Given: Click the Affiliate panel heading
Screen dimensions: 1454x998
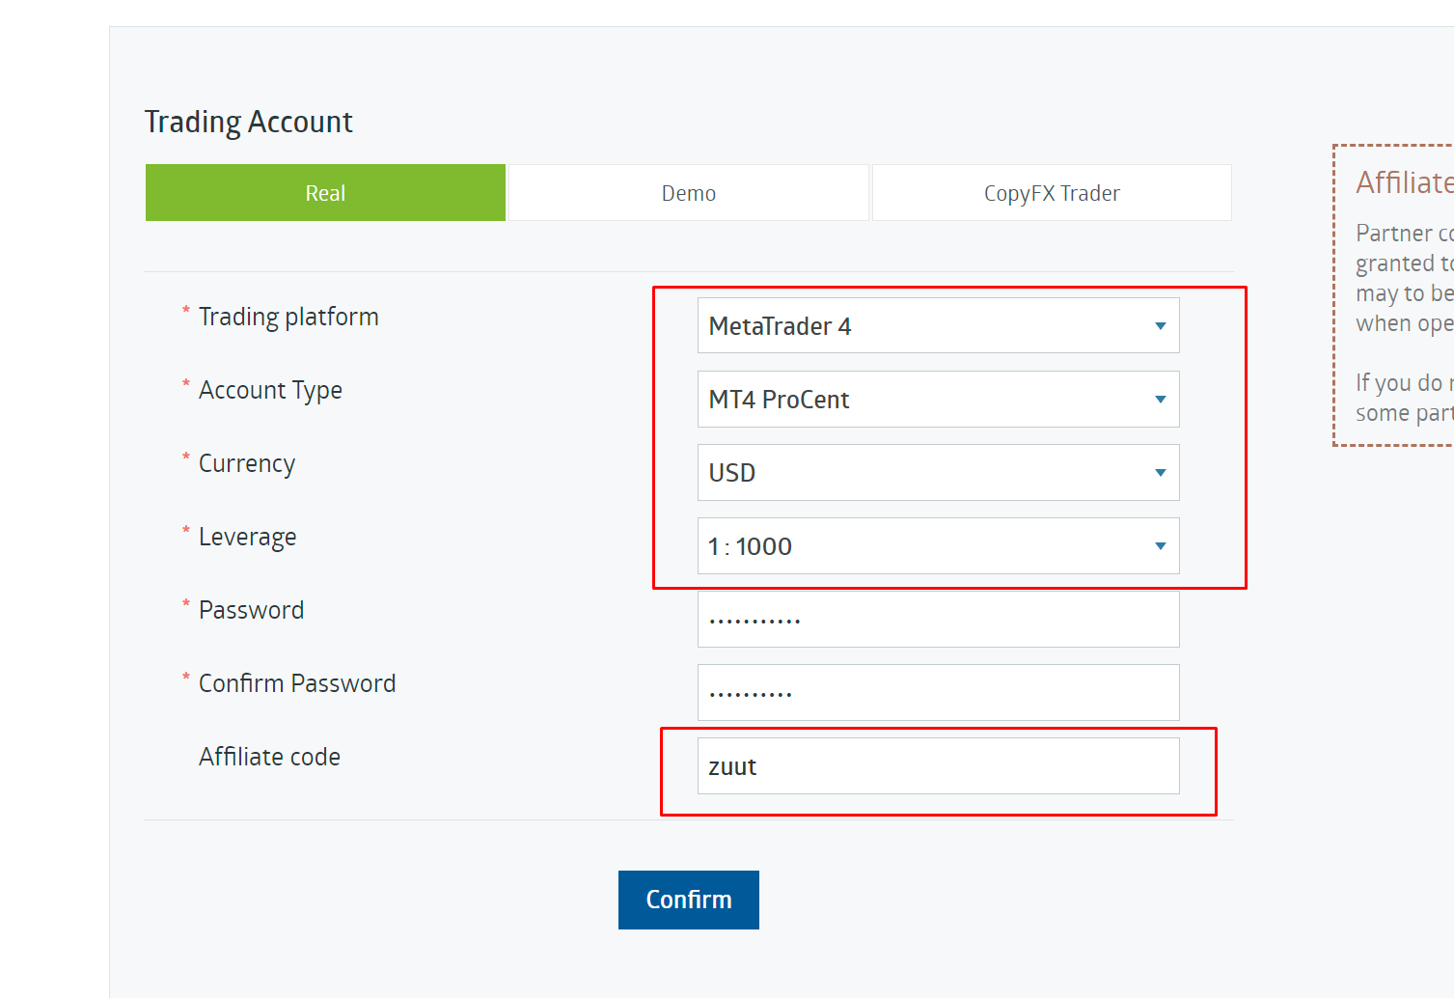Looking at the screenshot, I should (x=1403, y=182).
